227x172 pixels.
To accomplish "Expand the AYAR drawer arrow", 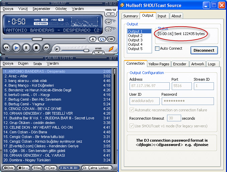I will 98,52.
